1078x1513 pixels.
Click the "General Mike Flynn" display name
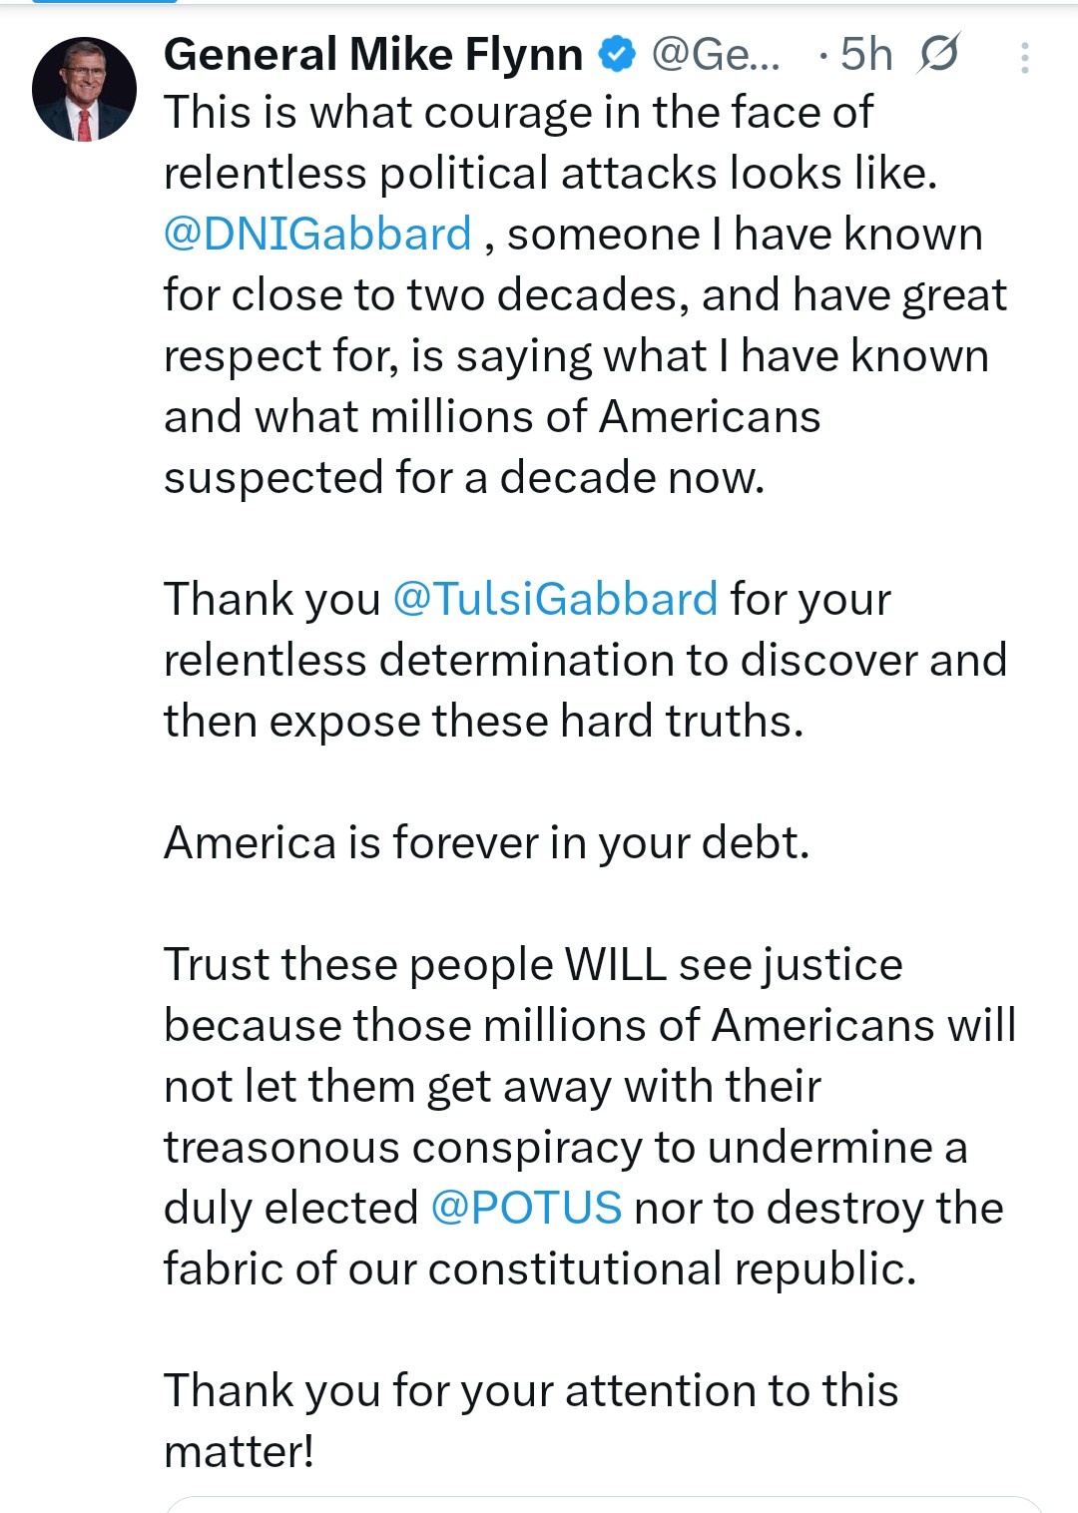pyautogui.click(x=373, y=54)
